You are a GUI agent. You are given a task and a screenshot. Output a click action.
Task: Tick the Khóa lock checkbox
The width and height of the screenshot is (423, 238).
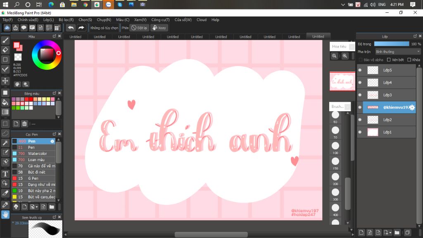409,60
